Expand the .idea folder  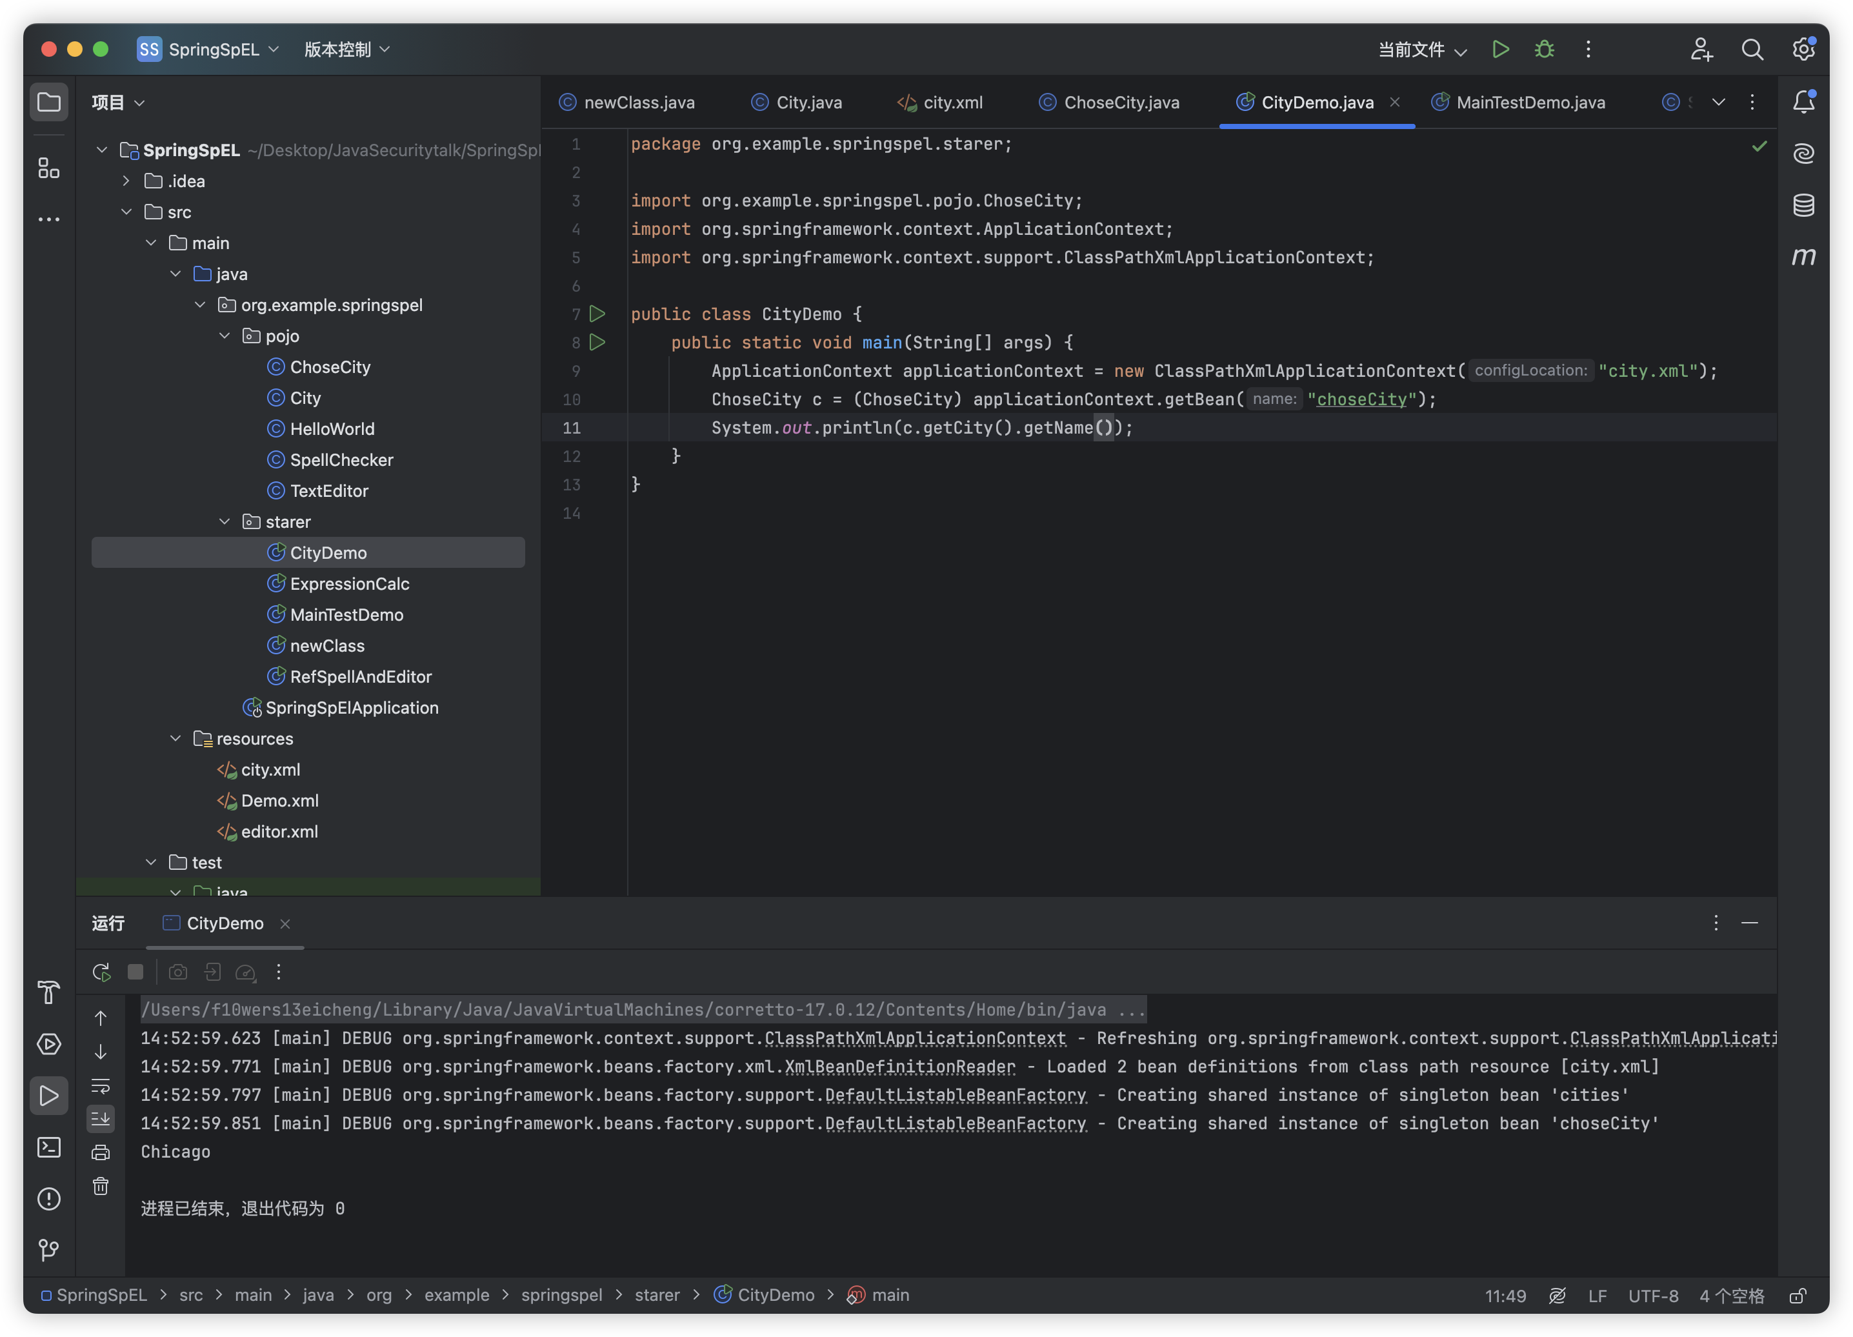(x=126, y=181)
